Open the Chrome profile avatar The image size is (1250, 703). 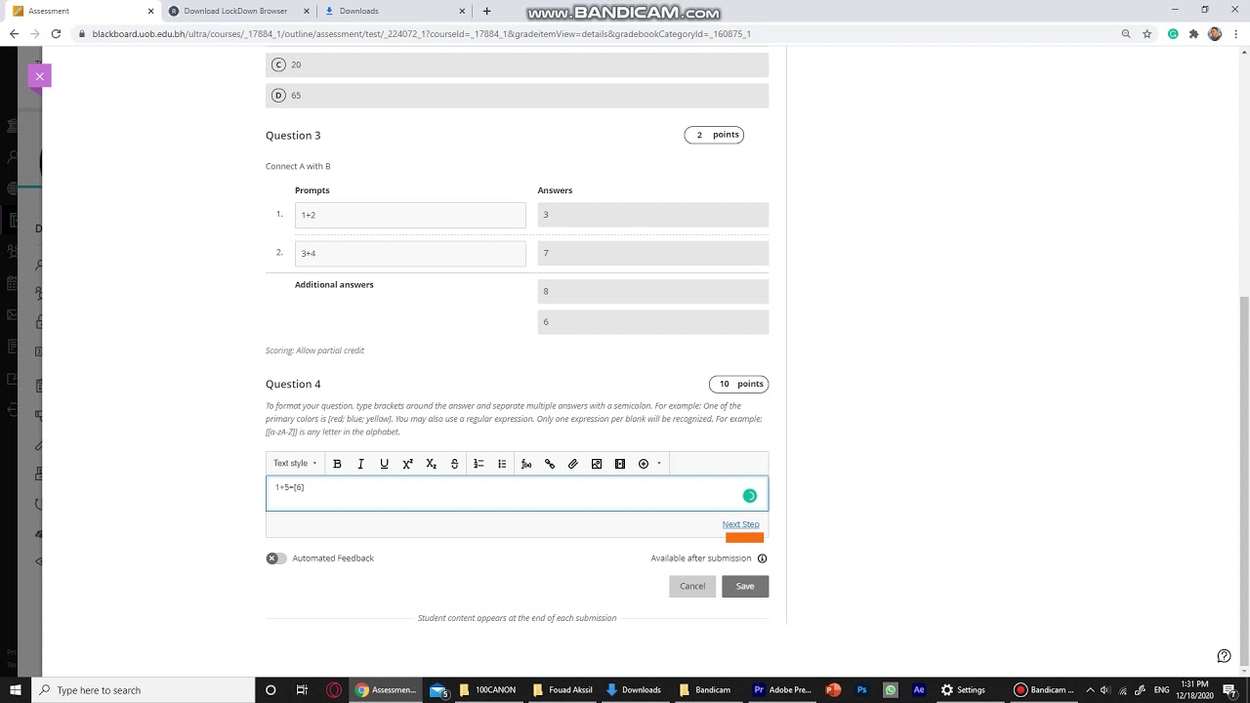(x=1215, y=33)
